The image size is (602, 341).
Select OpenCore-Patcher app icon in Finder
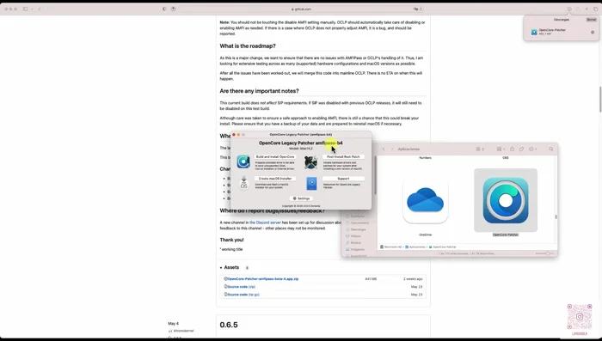pyautogui.click(x=506, y=200)
